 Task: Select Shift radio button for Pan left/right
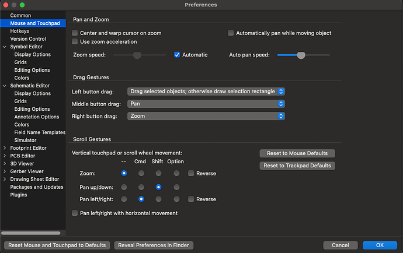tap(158, 199)
